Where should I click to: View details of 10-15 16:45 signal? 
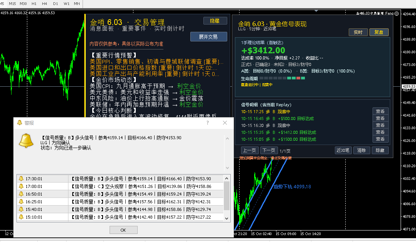point(381,119)
